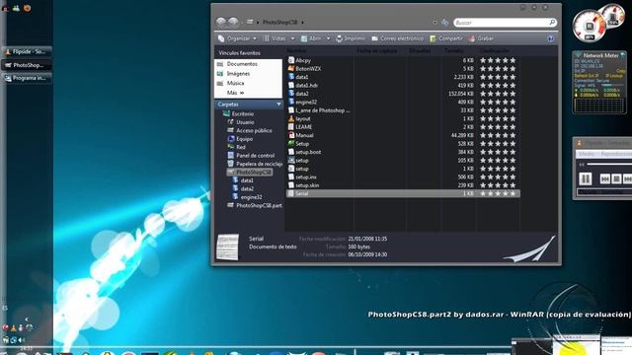Image resolution: width=632 pixels, height=355 pixels.
Task: Select the data1 cabinet file in the list
Action: (298, 77)
